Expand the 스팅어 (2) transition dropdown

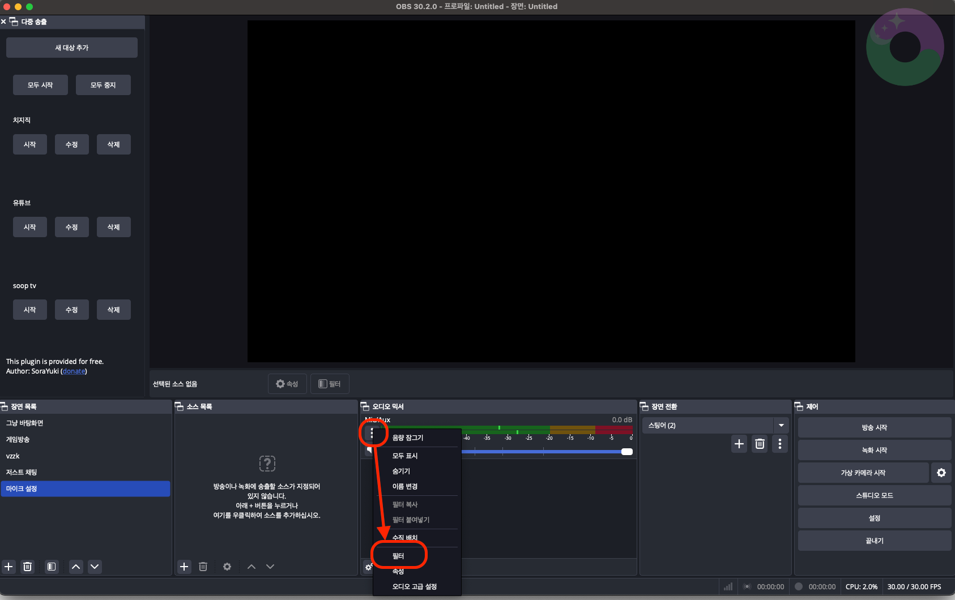pos(781,425)
